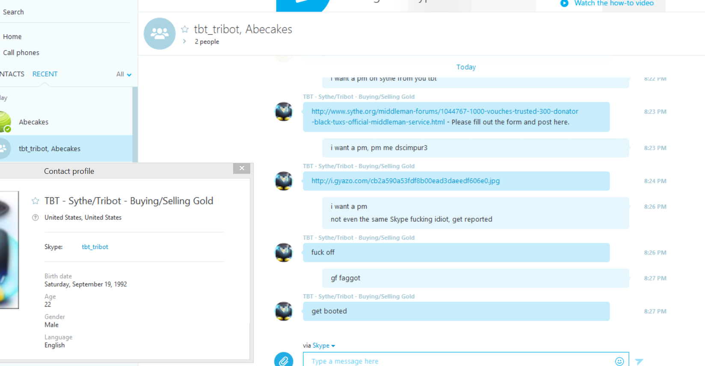Click the contact list scrollbar

[x=135, y=124]
